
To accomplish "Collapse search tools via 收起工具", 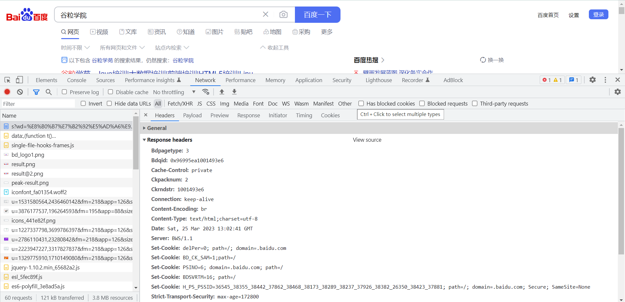I will [274, 48].
